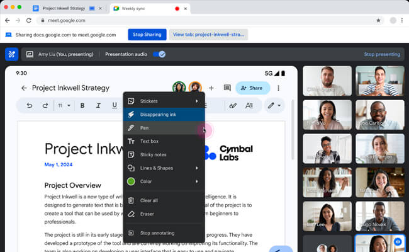Open the font size 11 dropdown
Screen dimensions: 409x252
pyautogui.click(x=64, y=105)
